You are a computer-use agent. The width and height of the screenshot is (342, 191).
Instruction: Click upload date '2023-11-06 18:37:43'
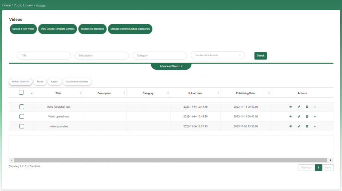point(195,126)
